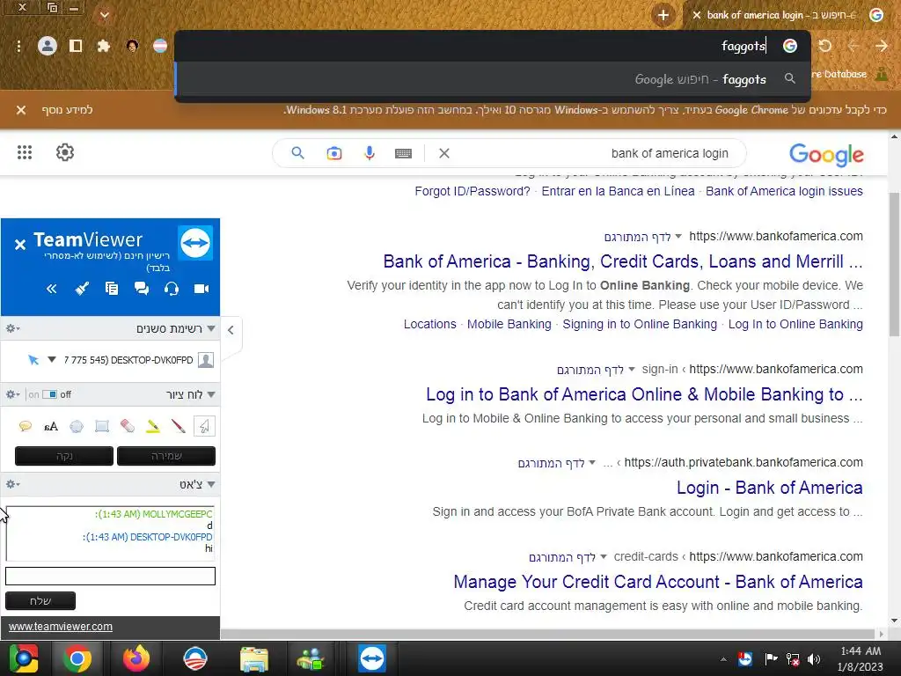The image size is (901, 676).
Task: Click the TeamViewer logo in panel header
Action: pyautogui.click(x=195, y=243)
